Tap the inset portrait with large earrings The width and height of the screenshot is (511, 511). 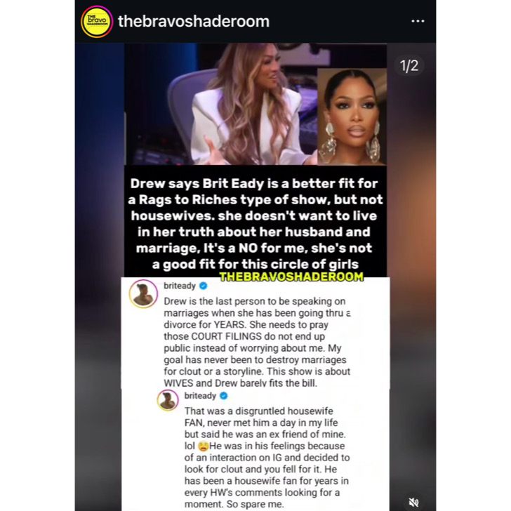pyautogui.click(x=352, y=117)
